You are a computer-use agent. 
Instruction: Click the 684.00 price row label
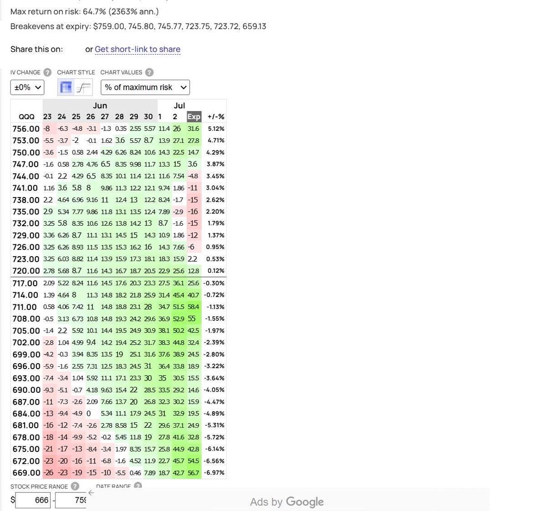pos(26,414)
